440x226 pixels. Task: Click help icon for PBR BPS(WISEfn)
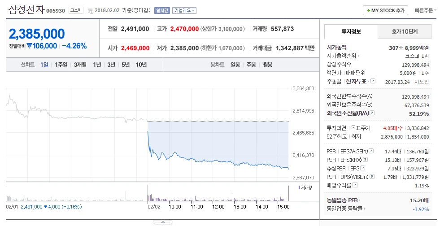pos(372,176)
